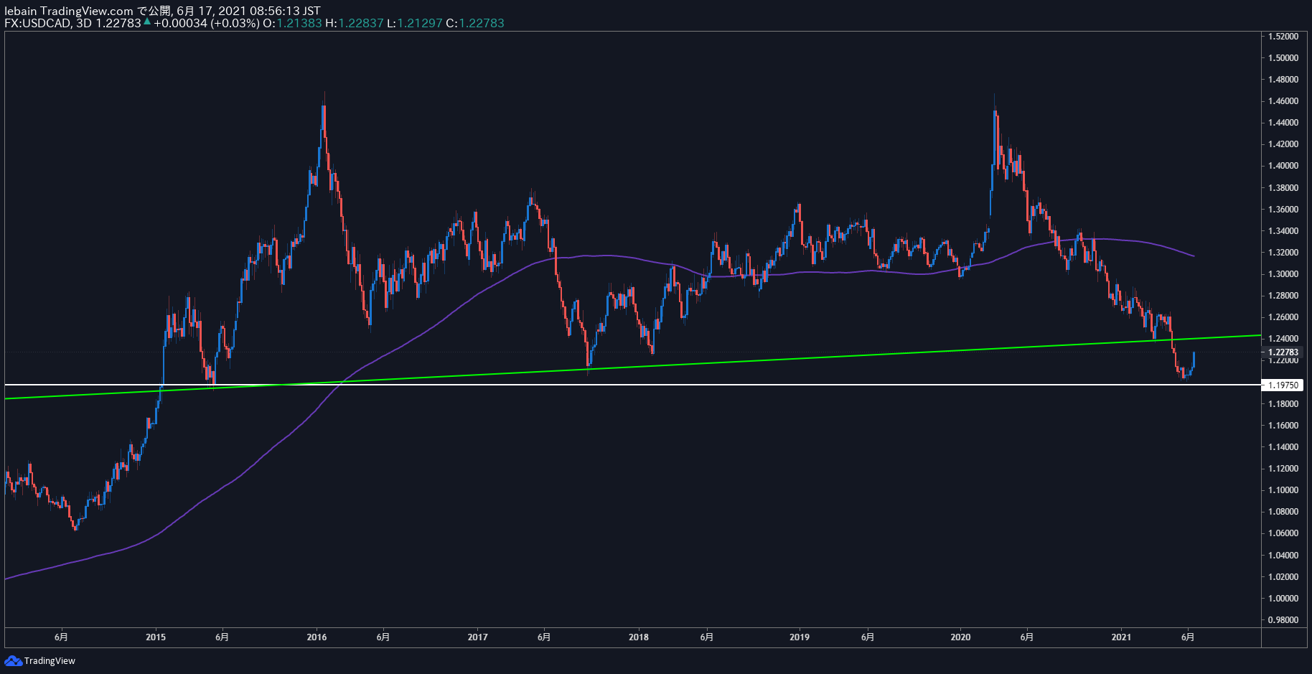Click the lebain TradingView.com publish header
This screenshot has height=674, width=1312.
162,11
